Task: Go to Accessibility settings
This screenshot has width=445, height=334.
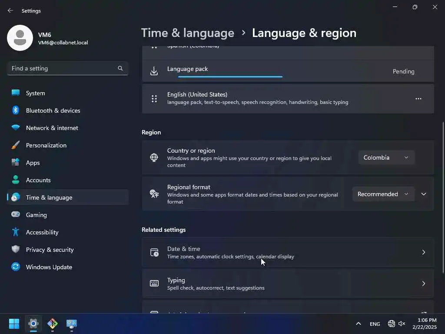Action: (68, 232)
